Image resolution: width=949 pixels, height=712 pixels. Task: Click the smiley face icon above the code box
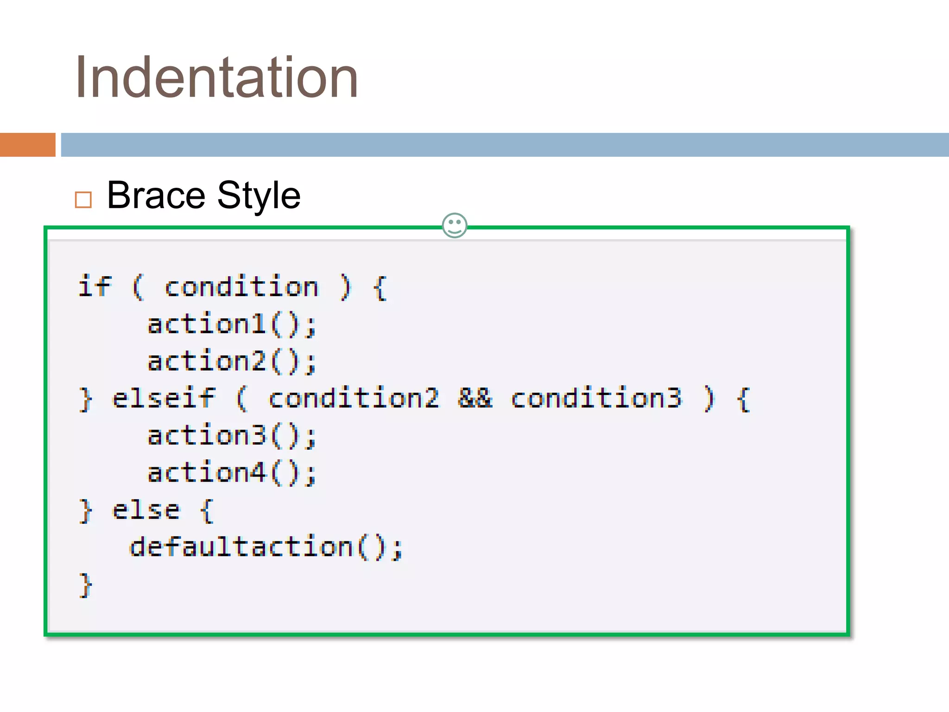(455, 226)
